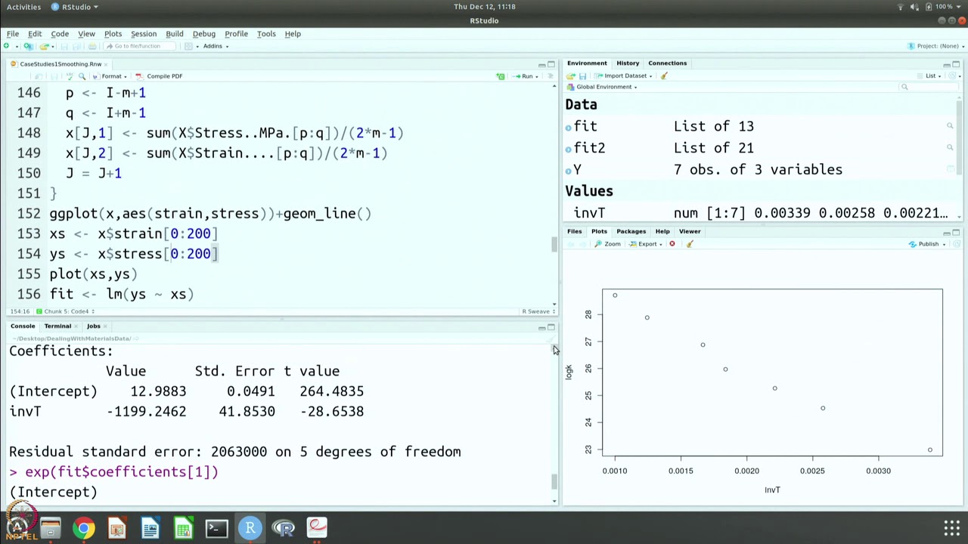Open the Tools menu
Screen dimensions: 968x544
click(266, 33)
